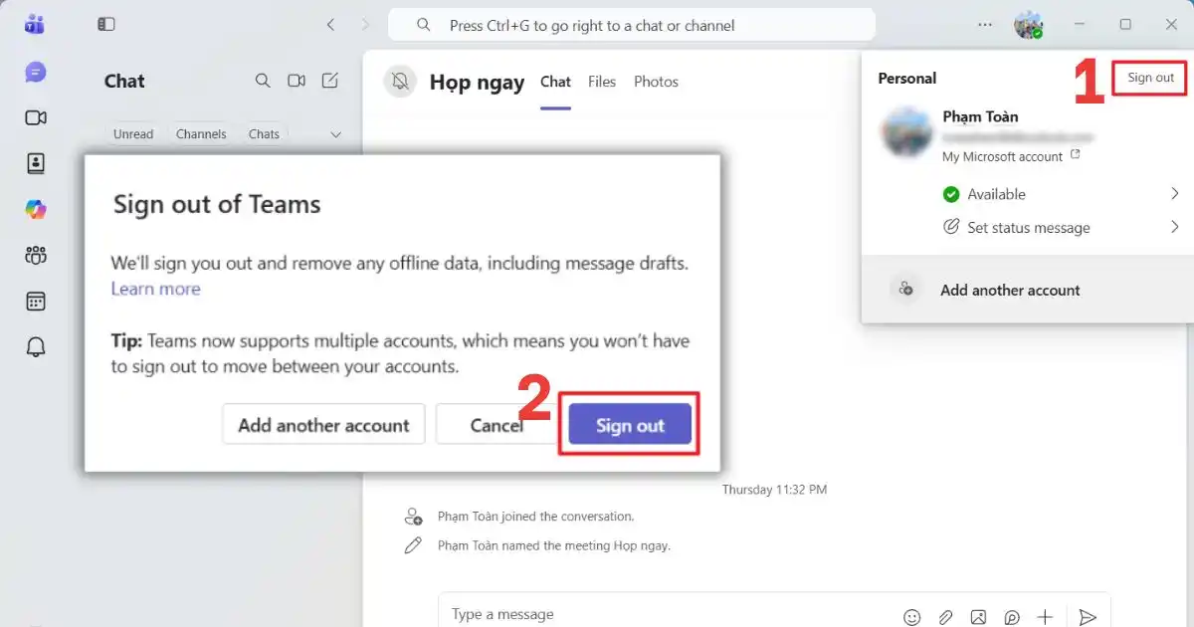
Task: Compose a new chat
Action: [330, 81]
